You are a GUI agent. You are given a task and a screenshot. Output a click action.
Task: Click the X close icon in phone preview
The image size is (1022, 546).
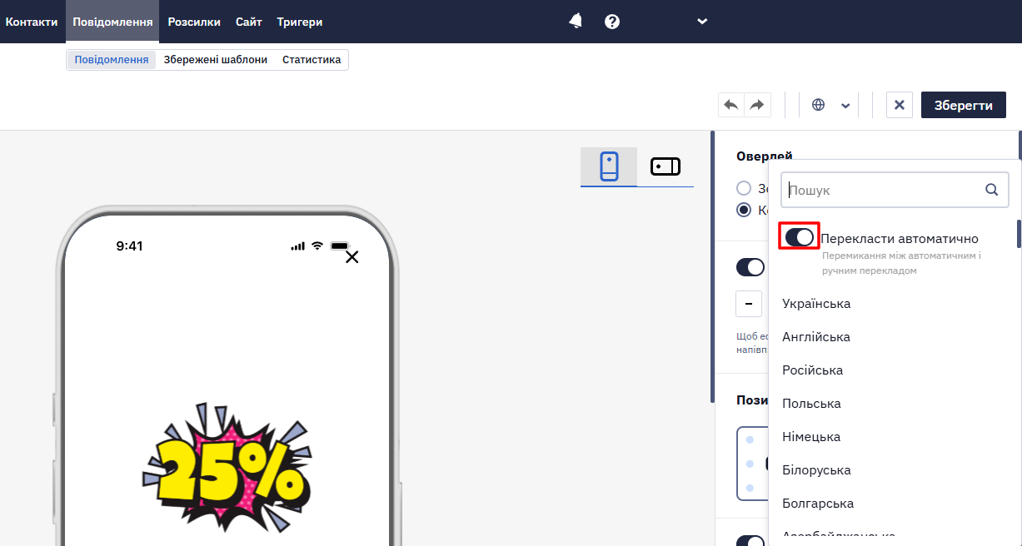click(352, 257)
